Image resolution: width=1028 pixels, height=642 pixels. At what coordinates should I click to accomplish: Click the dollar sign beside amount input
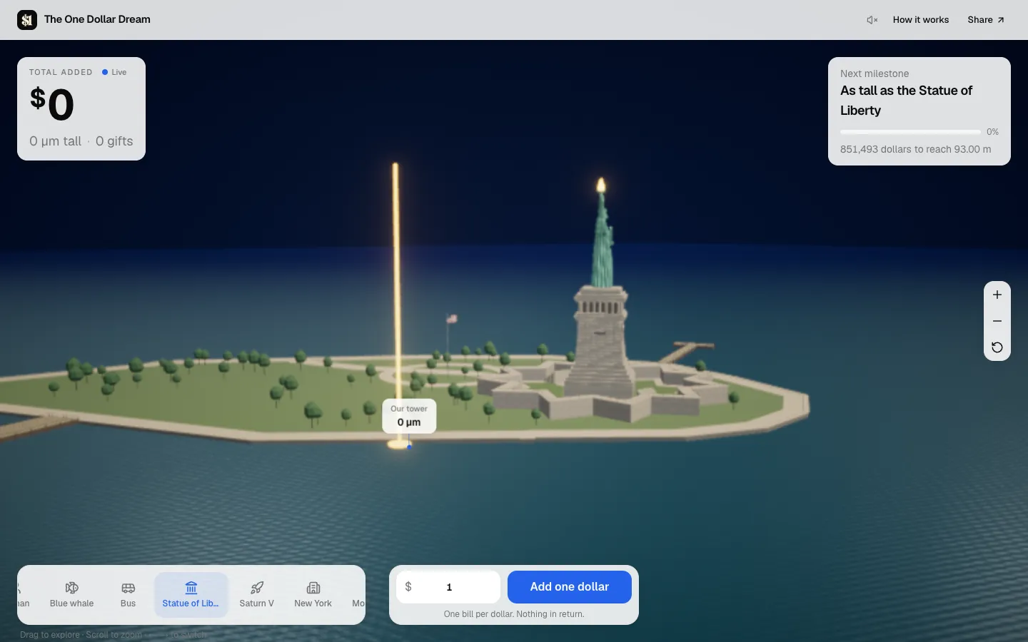point(408,587)
